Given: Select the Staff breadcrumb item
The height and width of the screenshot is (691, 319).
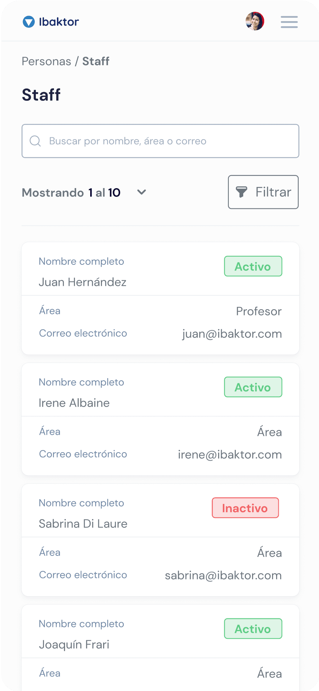Looking at the screenshot, I should (96, 61).
